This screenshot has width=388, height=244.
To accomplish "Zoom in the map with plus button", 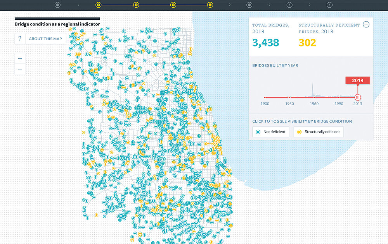I will (x=20, y=59).
